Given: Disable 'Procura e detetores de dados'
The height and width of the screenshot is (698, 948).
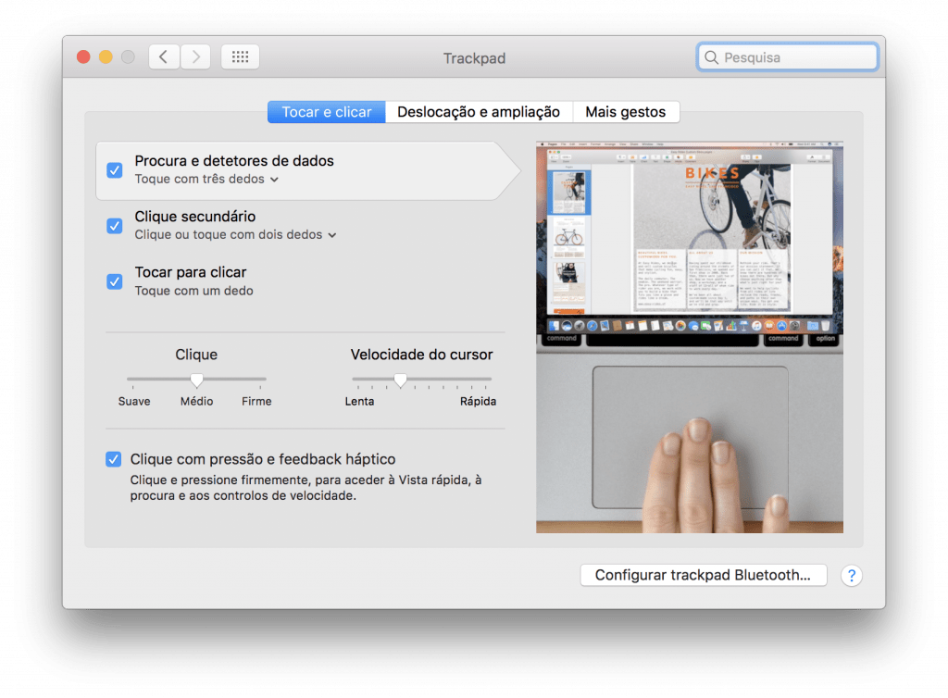Looking at the screenshot, I should pyautogui.click(x=114, y=169).
